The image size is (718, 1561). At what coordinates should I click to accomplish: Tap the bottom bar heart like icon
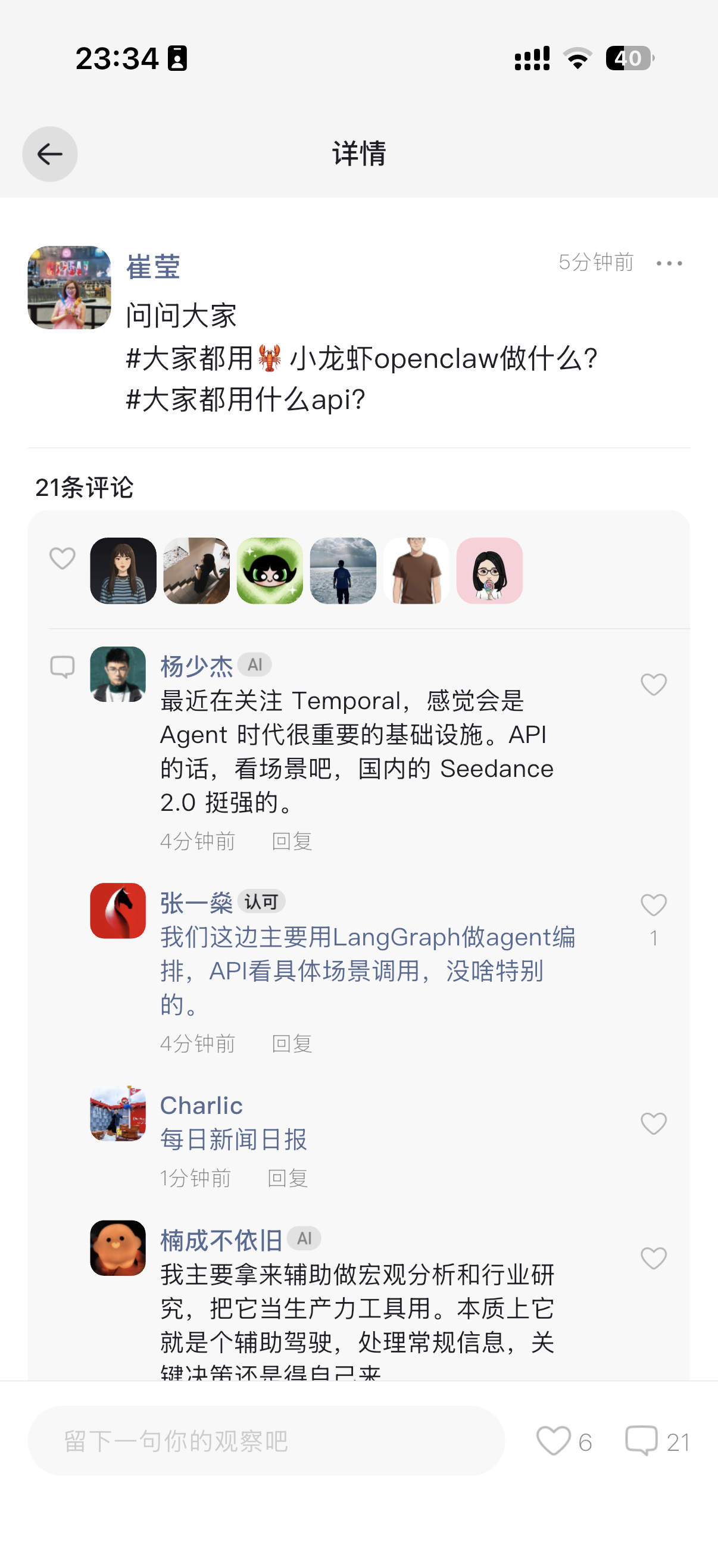point(553,1440)
